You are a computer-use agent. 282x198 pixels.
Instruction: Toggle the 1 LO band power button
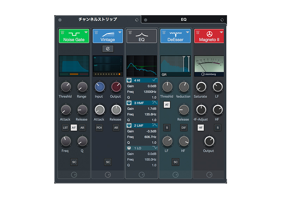(129, 148)
